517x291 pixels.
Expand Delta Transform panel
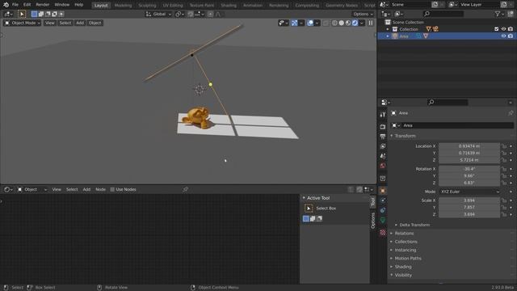414,225
